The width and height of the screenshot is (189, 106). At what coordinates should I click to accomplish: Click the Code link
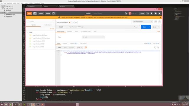(x=158, y=32)
